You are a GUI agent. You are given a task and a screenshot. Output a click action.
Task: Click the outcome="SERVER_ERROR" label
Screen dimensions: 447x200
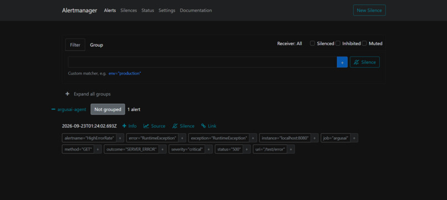click(131, 149)
